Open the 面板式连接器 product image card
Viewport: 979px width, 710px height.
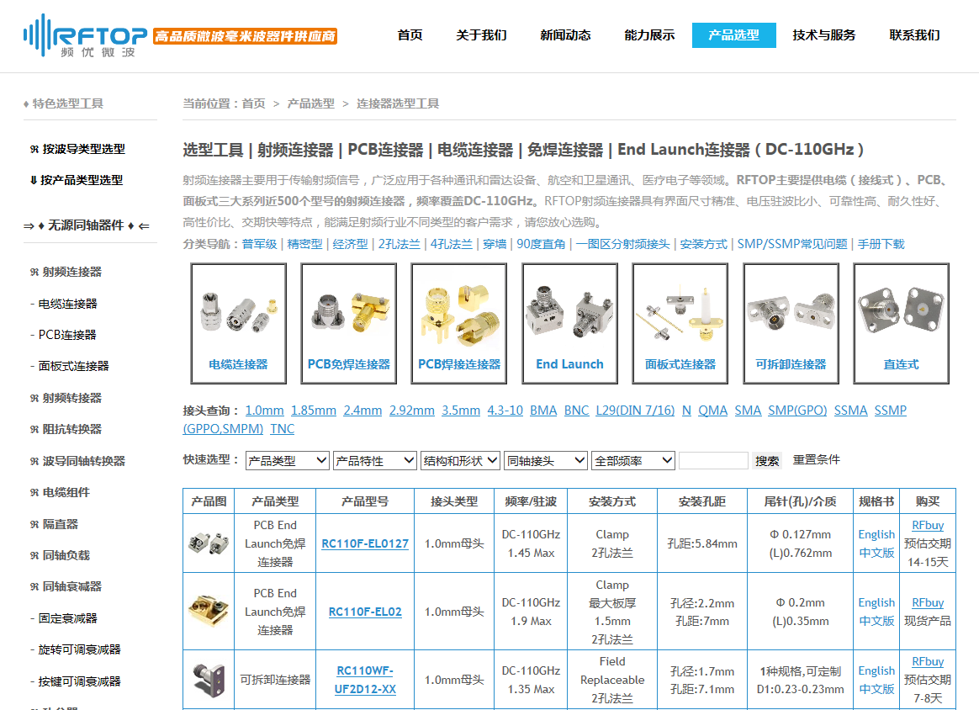680,324
